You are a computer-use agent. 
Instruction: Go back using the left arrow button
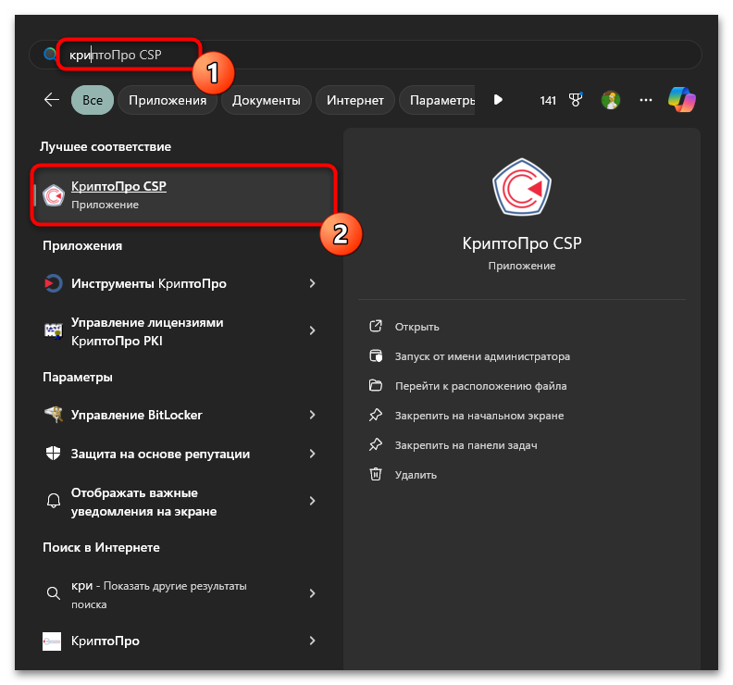click(52, 100)
